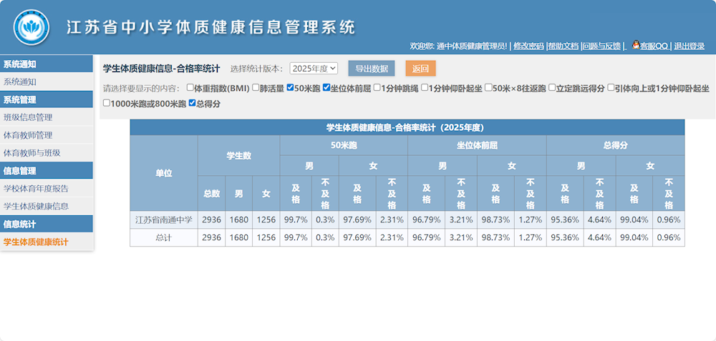The width and height of the screenshot is (716, 341).
Task: Open 修改密码 link in header
Action: pos(528,46)
